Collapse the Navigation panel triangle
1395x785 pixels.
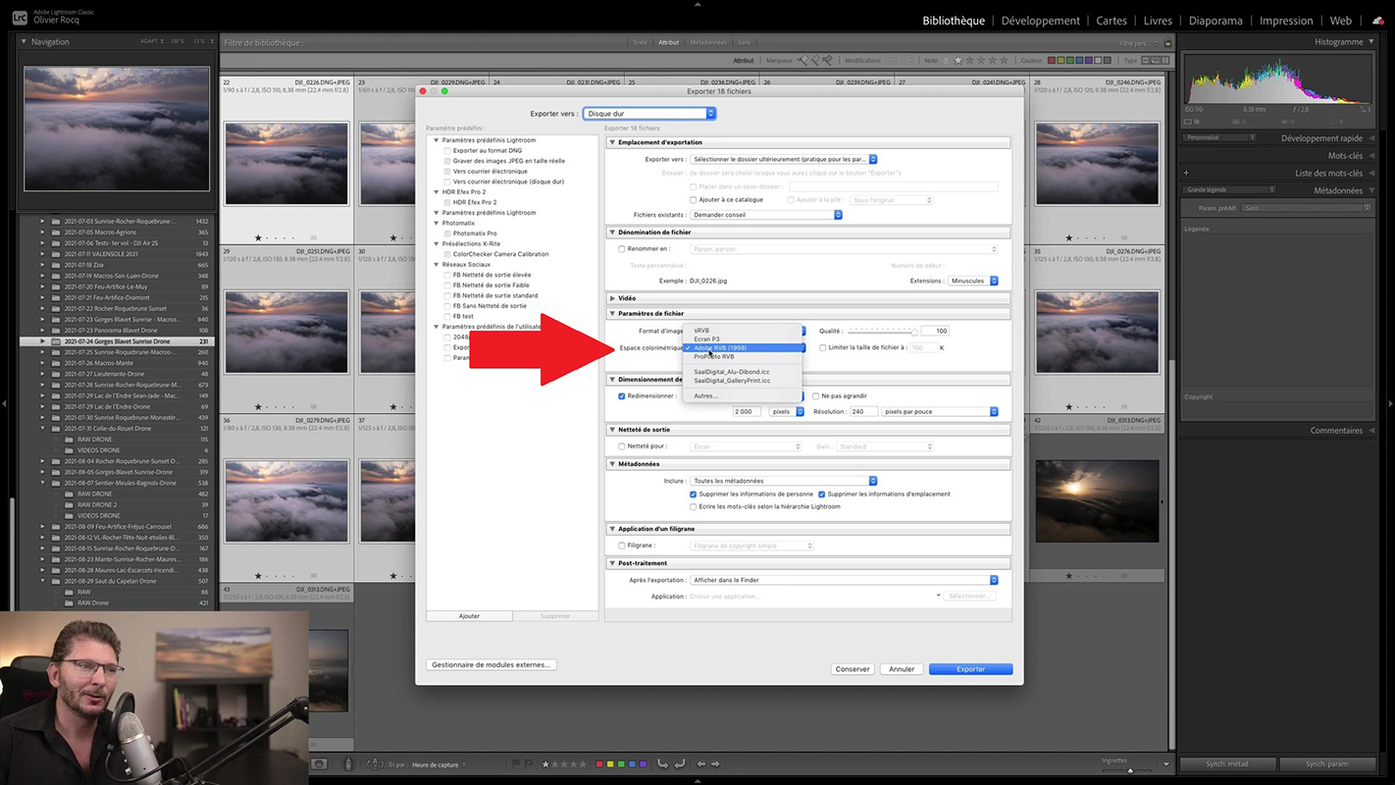pyautogui.click(x=24, y=42)
